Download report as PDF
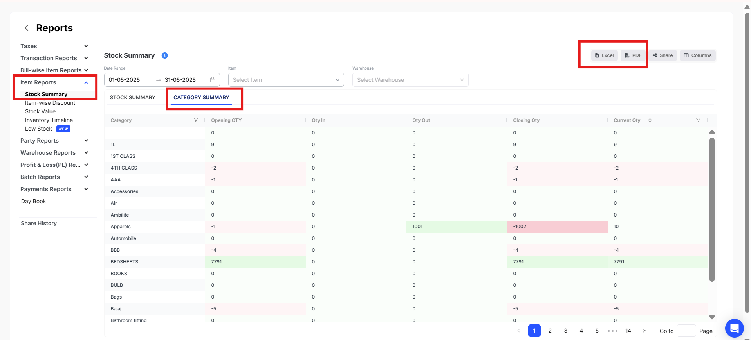This screenshot has height=340, width=751. [x=633, y=55]
